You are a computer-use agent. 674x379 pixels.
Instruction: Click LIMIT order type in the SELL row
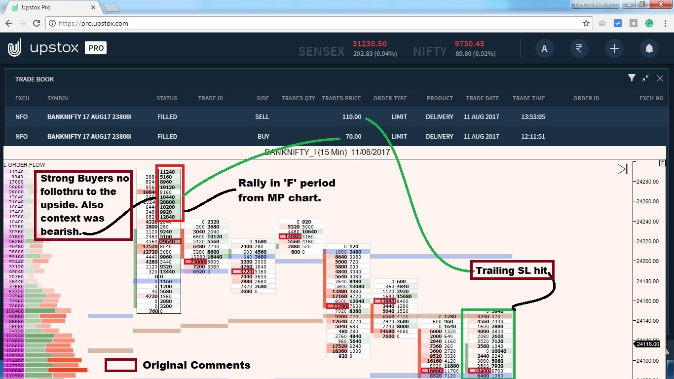(x=399, y=117)
